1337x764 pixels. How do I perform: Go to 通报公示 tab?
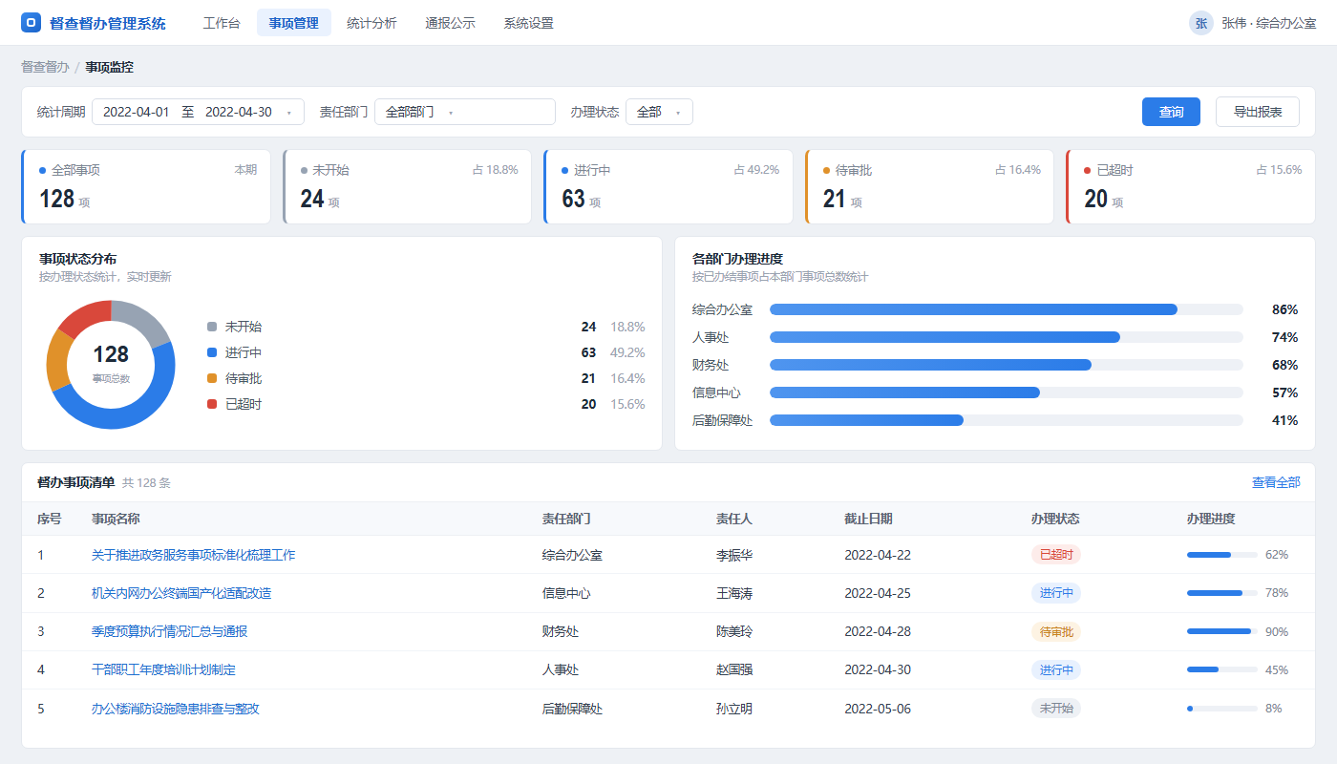[x=450, y=23]
